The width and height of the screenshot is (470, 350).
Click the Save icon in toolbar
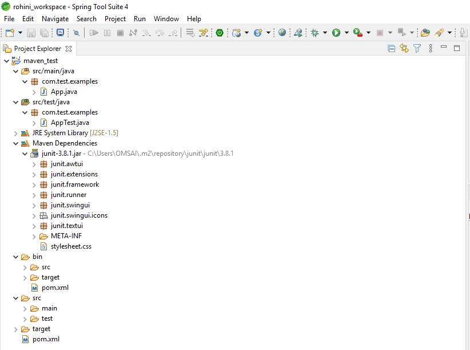31,33
